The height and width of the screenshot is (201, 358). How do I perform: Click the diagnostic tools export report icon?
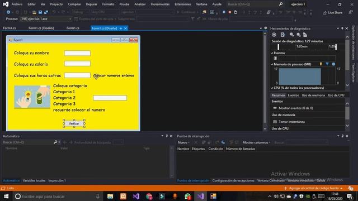click(x=282, y=35)
